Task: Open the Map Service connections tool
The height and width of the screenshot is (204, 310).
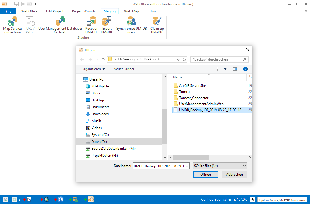Action: click(12, 25)
